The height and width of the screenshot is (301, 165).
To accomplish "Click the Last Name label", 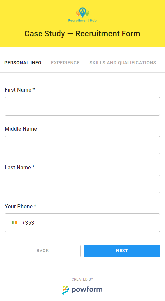I will 19,167.
